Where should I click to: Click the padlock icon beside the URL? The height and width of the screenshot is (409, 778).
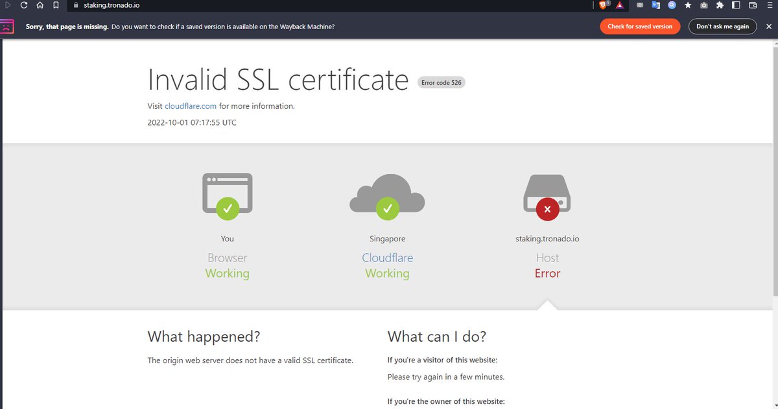[75, 5]
